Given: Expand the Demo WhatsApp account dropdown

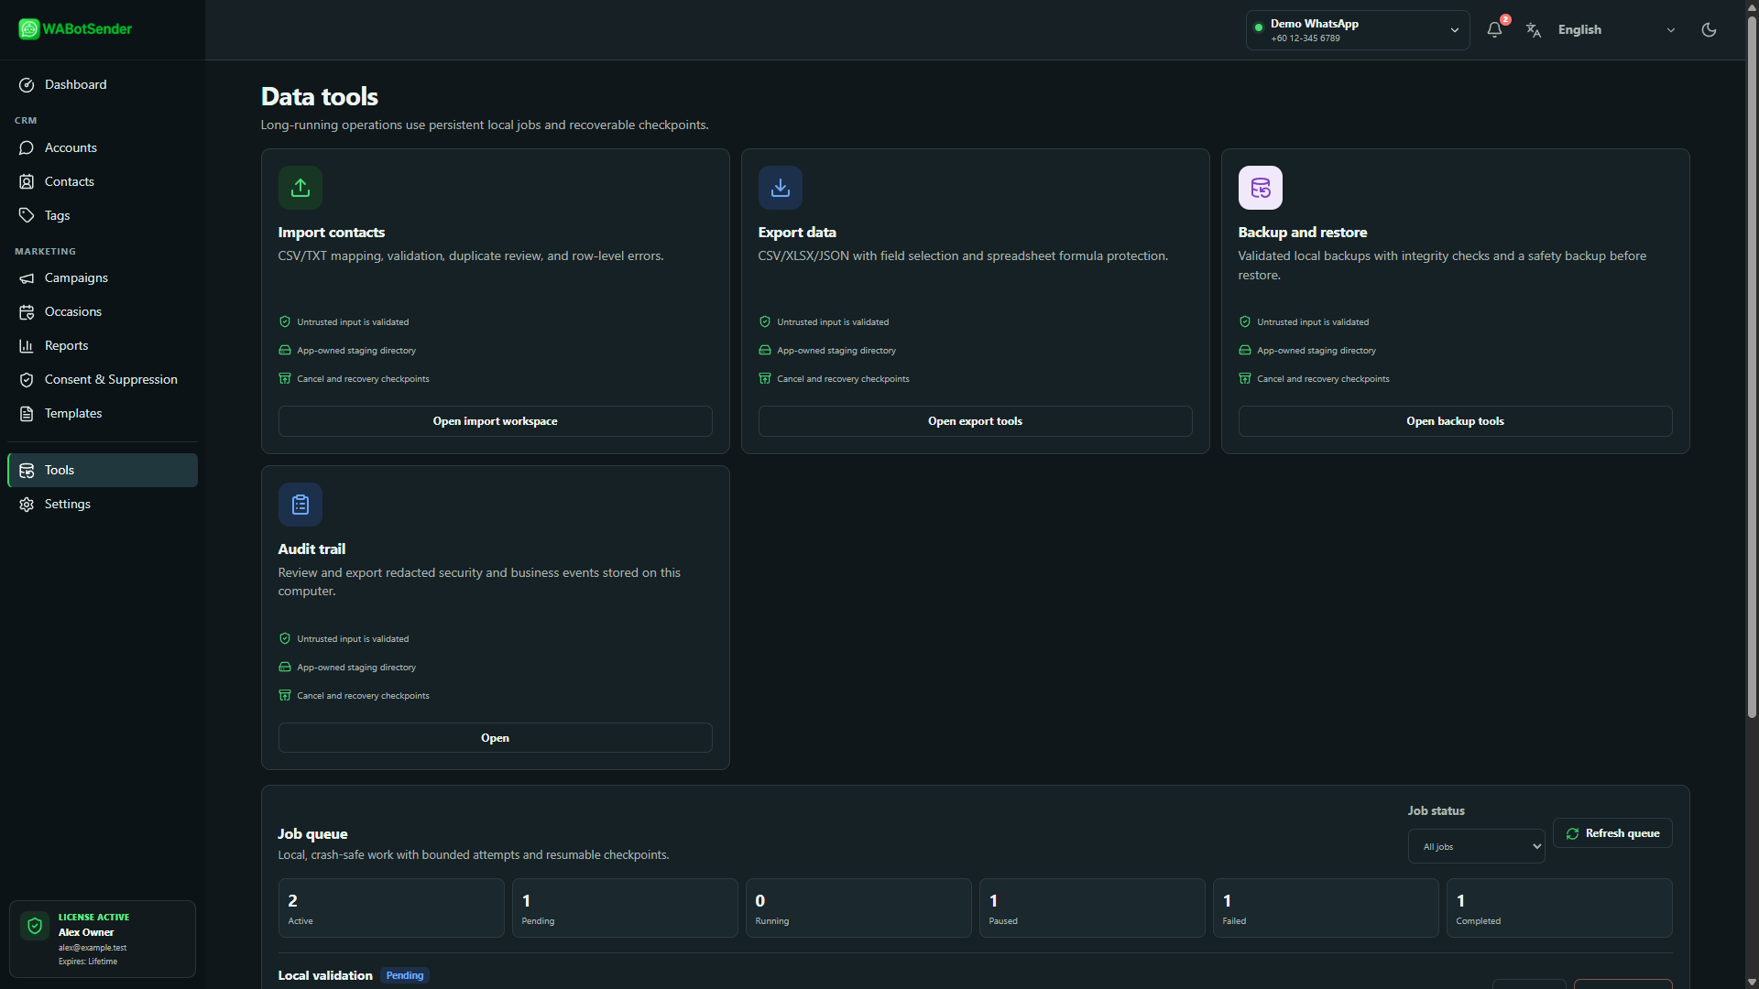Looking at the screenshot, I should pyautogui.click(x=1358, y=30).
